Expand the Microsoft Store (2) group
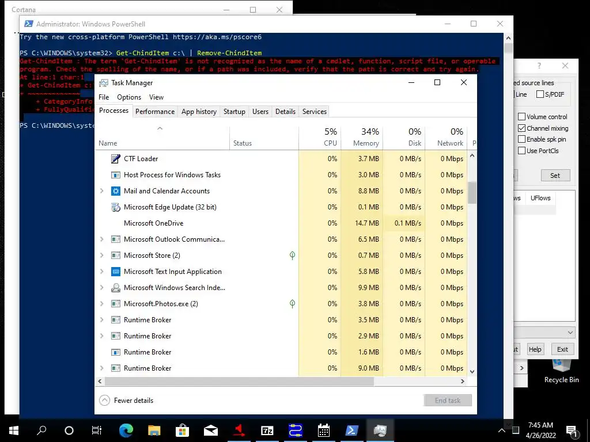590x442 pixels. click(x=101, y=255)
